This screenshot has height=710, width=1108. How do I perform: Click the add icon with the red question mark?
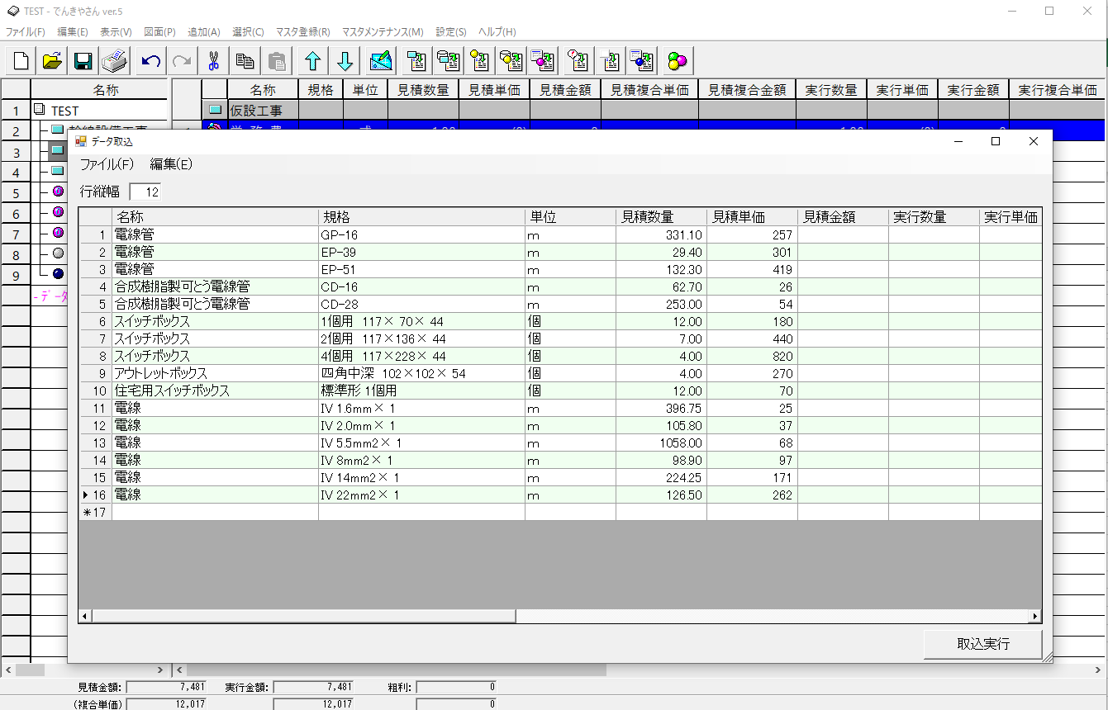coord(579,61)
